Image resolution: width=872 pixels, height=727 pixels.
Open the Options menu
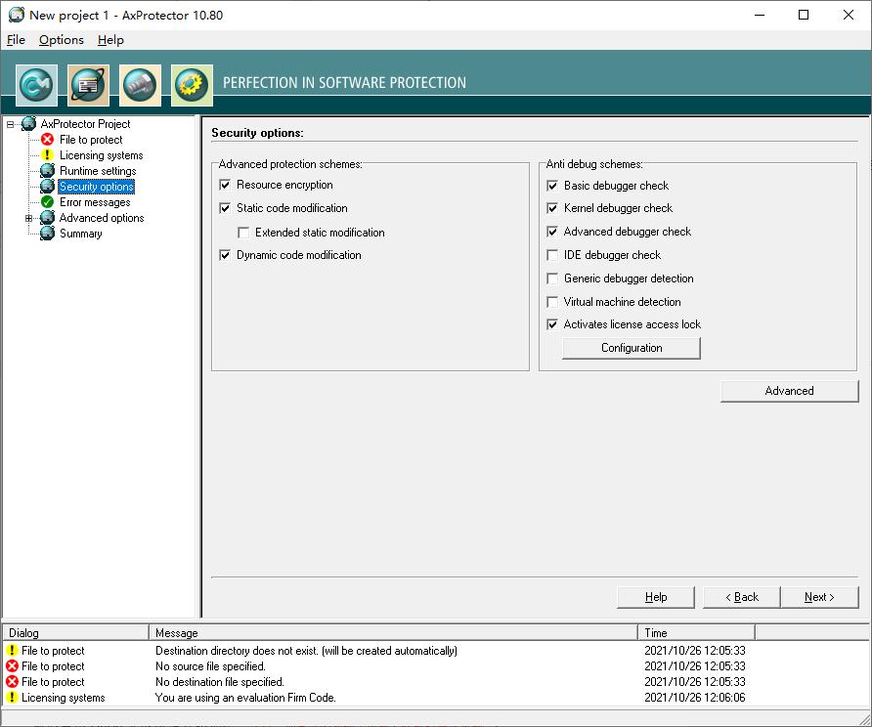tap(62, 40)
